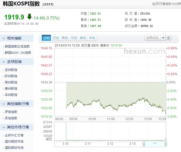Click the 成交金额 value 39768.22
Screen dimensions: 181x152
(x=146, y=26)
